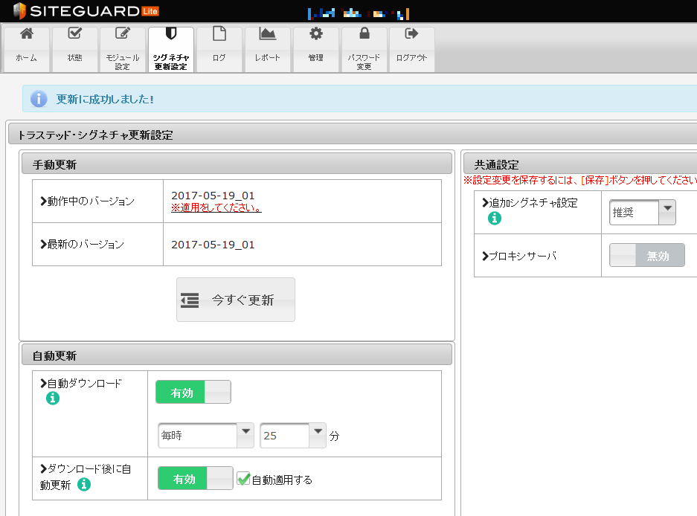
Task: Go to パスワード変更 (Change Password)
Action: click(364, 48)
